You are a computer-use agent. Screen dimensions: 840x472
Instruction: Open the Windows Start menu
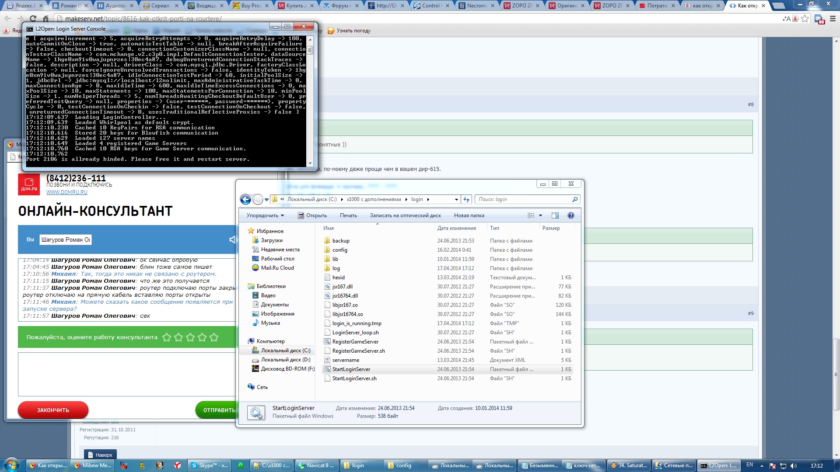point(12,465)
